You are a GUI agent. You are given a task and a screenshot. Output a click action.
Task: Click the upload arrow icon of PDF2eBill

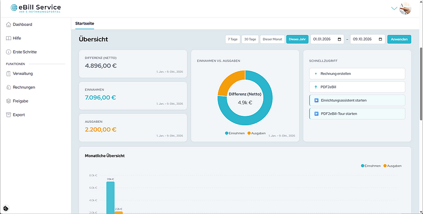(x=316, y=87)
